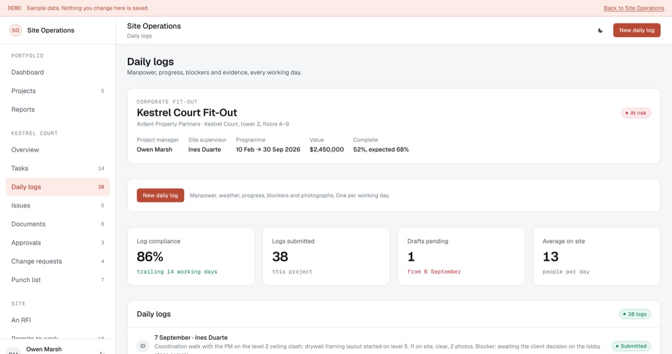672x354 pixels.
Task: Click the 52%, expected 68% completion text
Action: pyautogui.click(x=381, y=149)
